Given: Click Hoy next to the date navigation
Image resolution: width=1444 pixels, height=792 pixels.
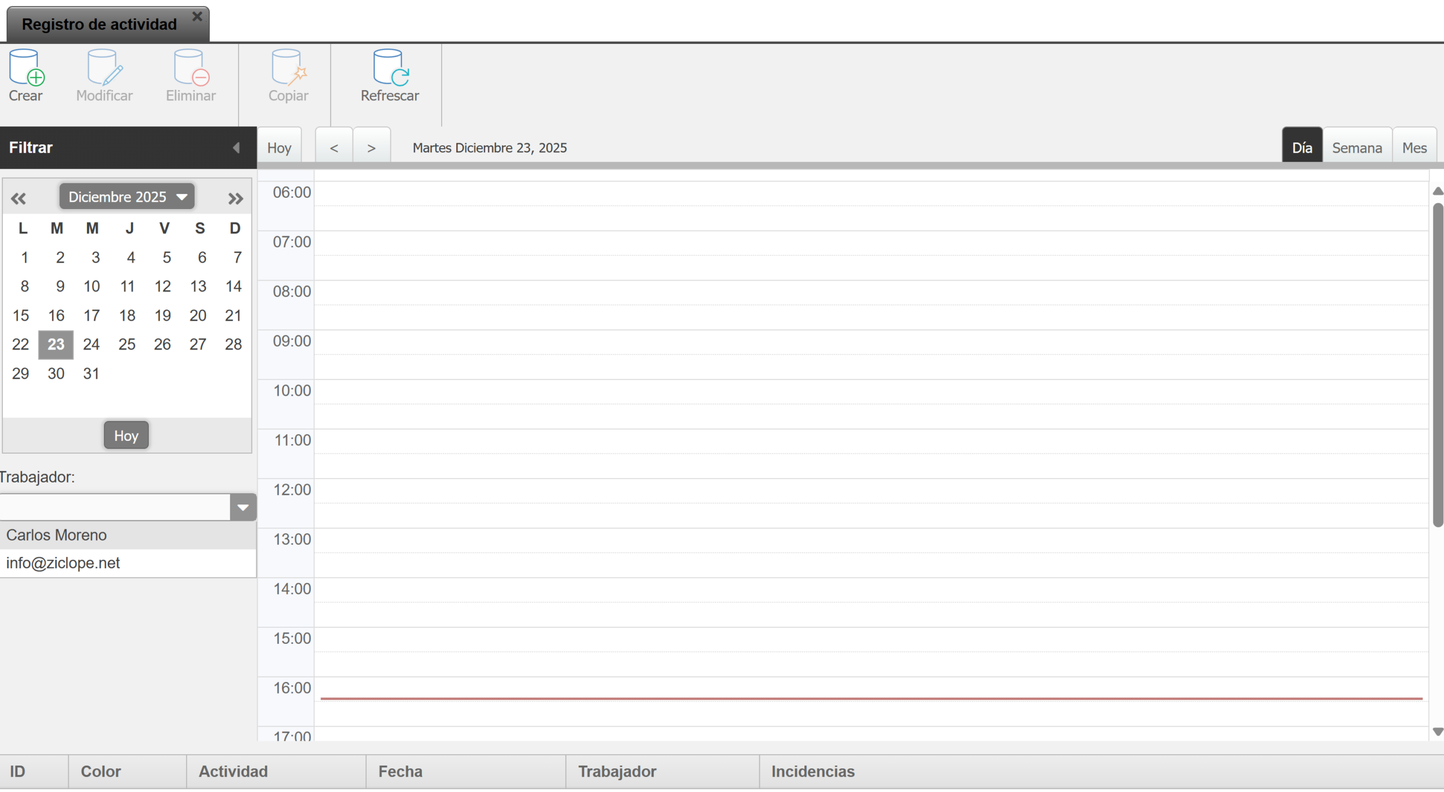Looking at the screenshot, I should [279, 147].
